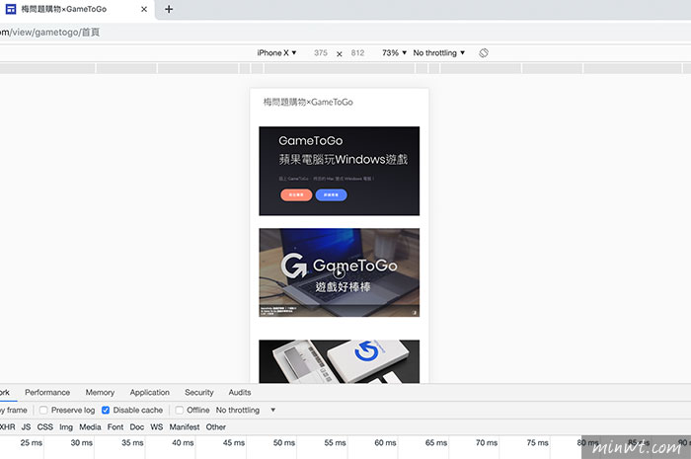
Task: Click the orange button in GameToGo banner
Action: (x=296, y=194)
